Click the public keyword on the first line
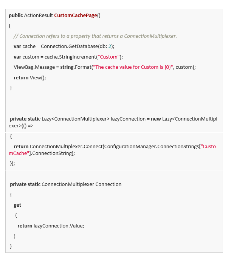This screenshot has height=260, width=231. click(16, 15)
